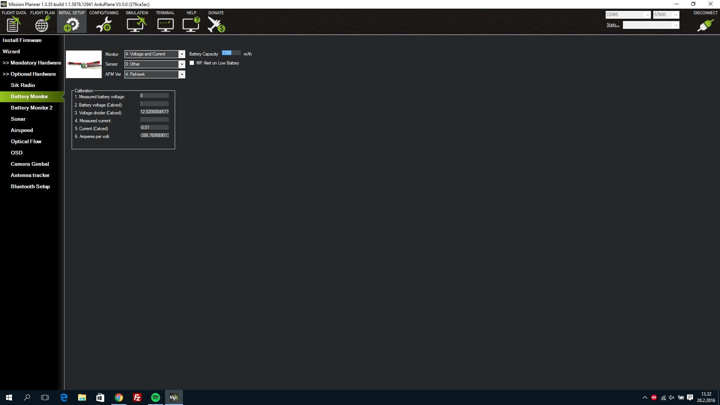Open the baud rate 57600 dropdown
This screenshot has height=405, width=720.
676,15
